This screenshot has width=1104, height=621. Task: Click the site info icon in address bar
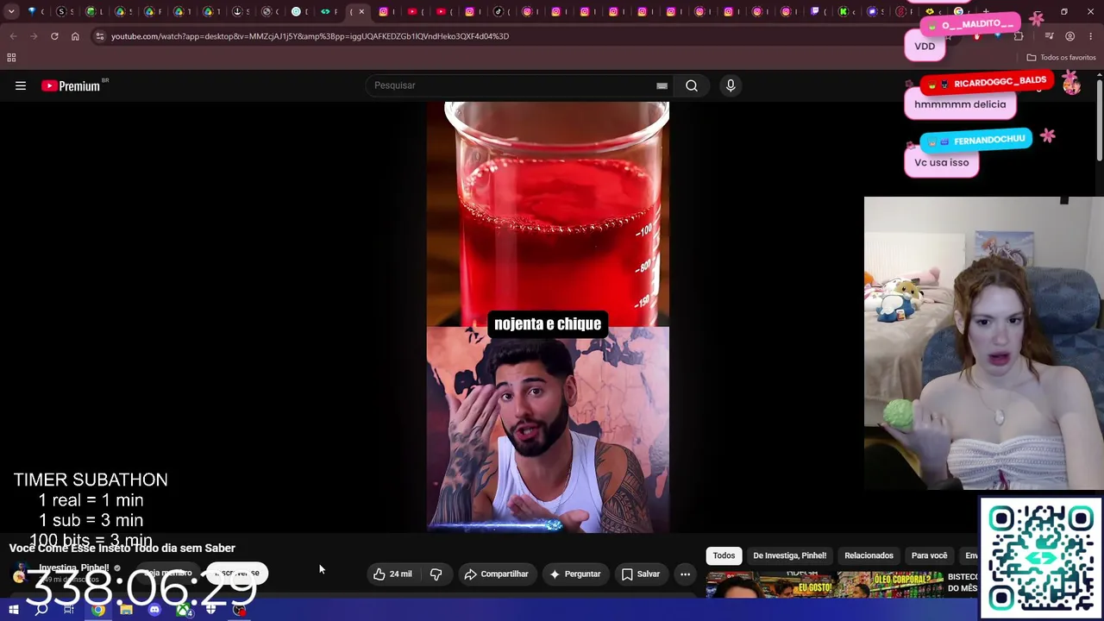pyautogui.click(x=100, y=36)
